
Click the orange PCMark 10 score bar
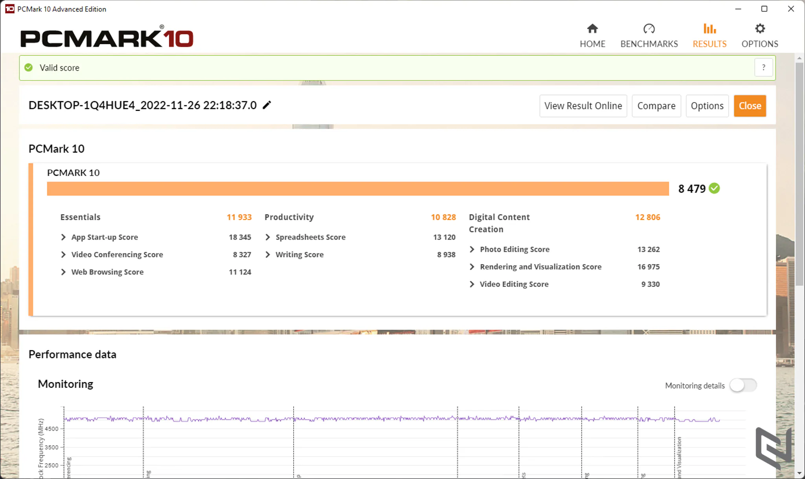click(x=358, y=189)
